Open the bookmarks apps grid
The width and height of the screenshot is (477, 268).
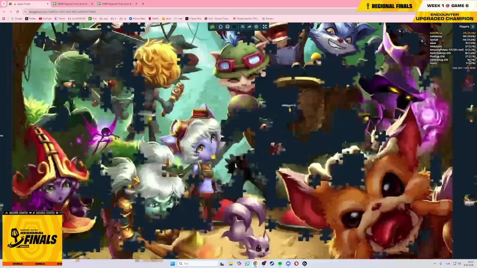tap(4, 18)
